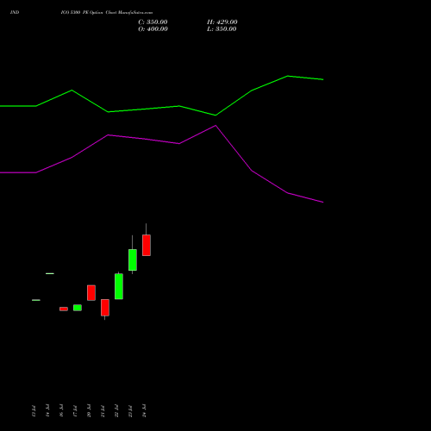The image size is (431, 431).
Task: Click the IND symbol label in the header
Action: pos(15,12)
